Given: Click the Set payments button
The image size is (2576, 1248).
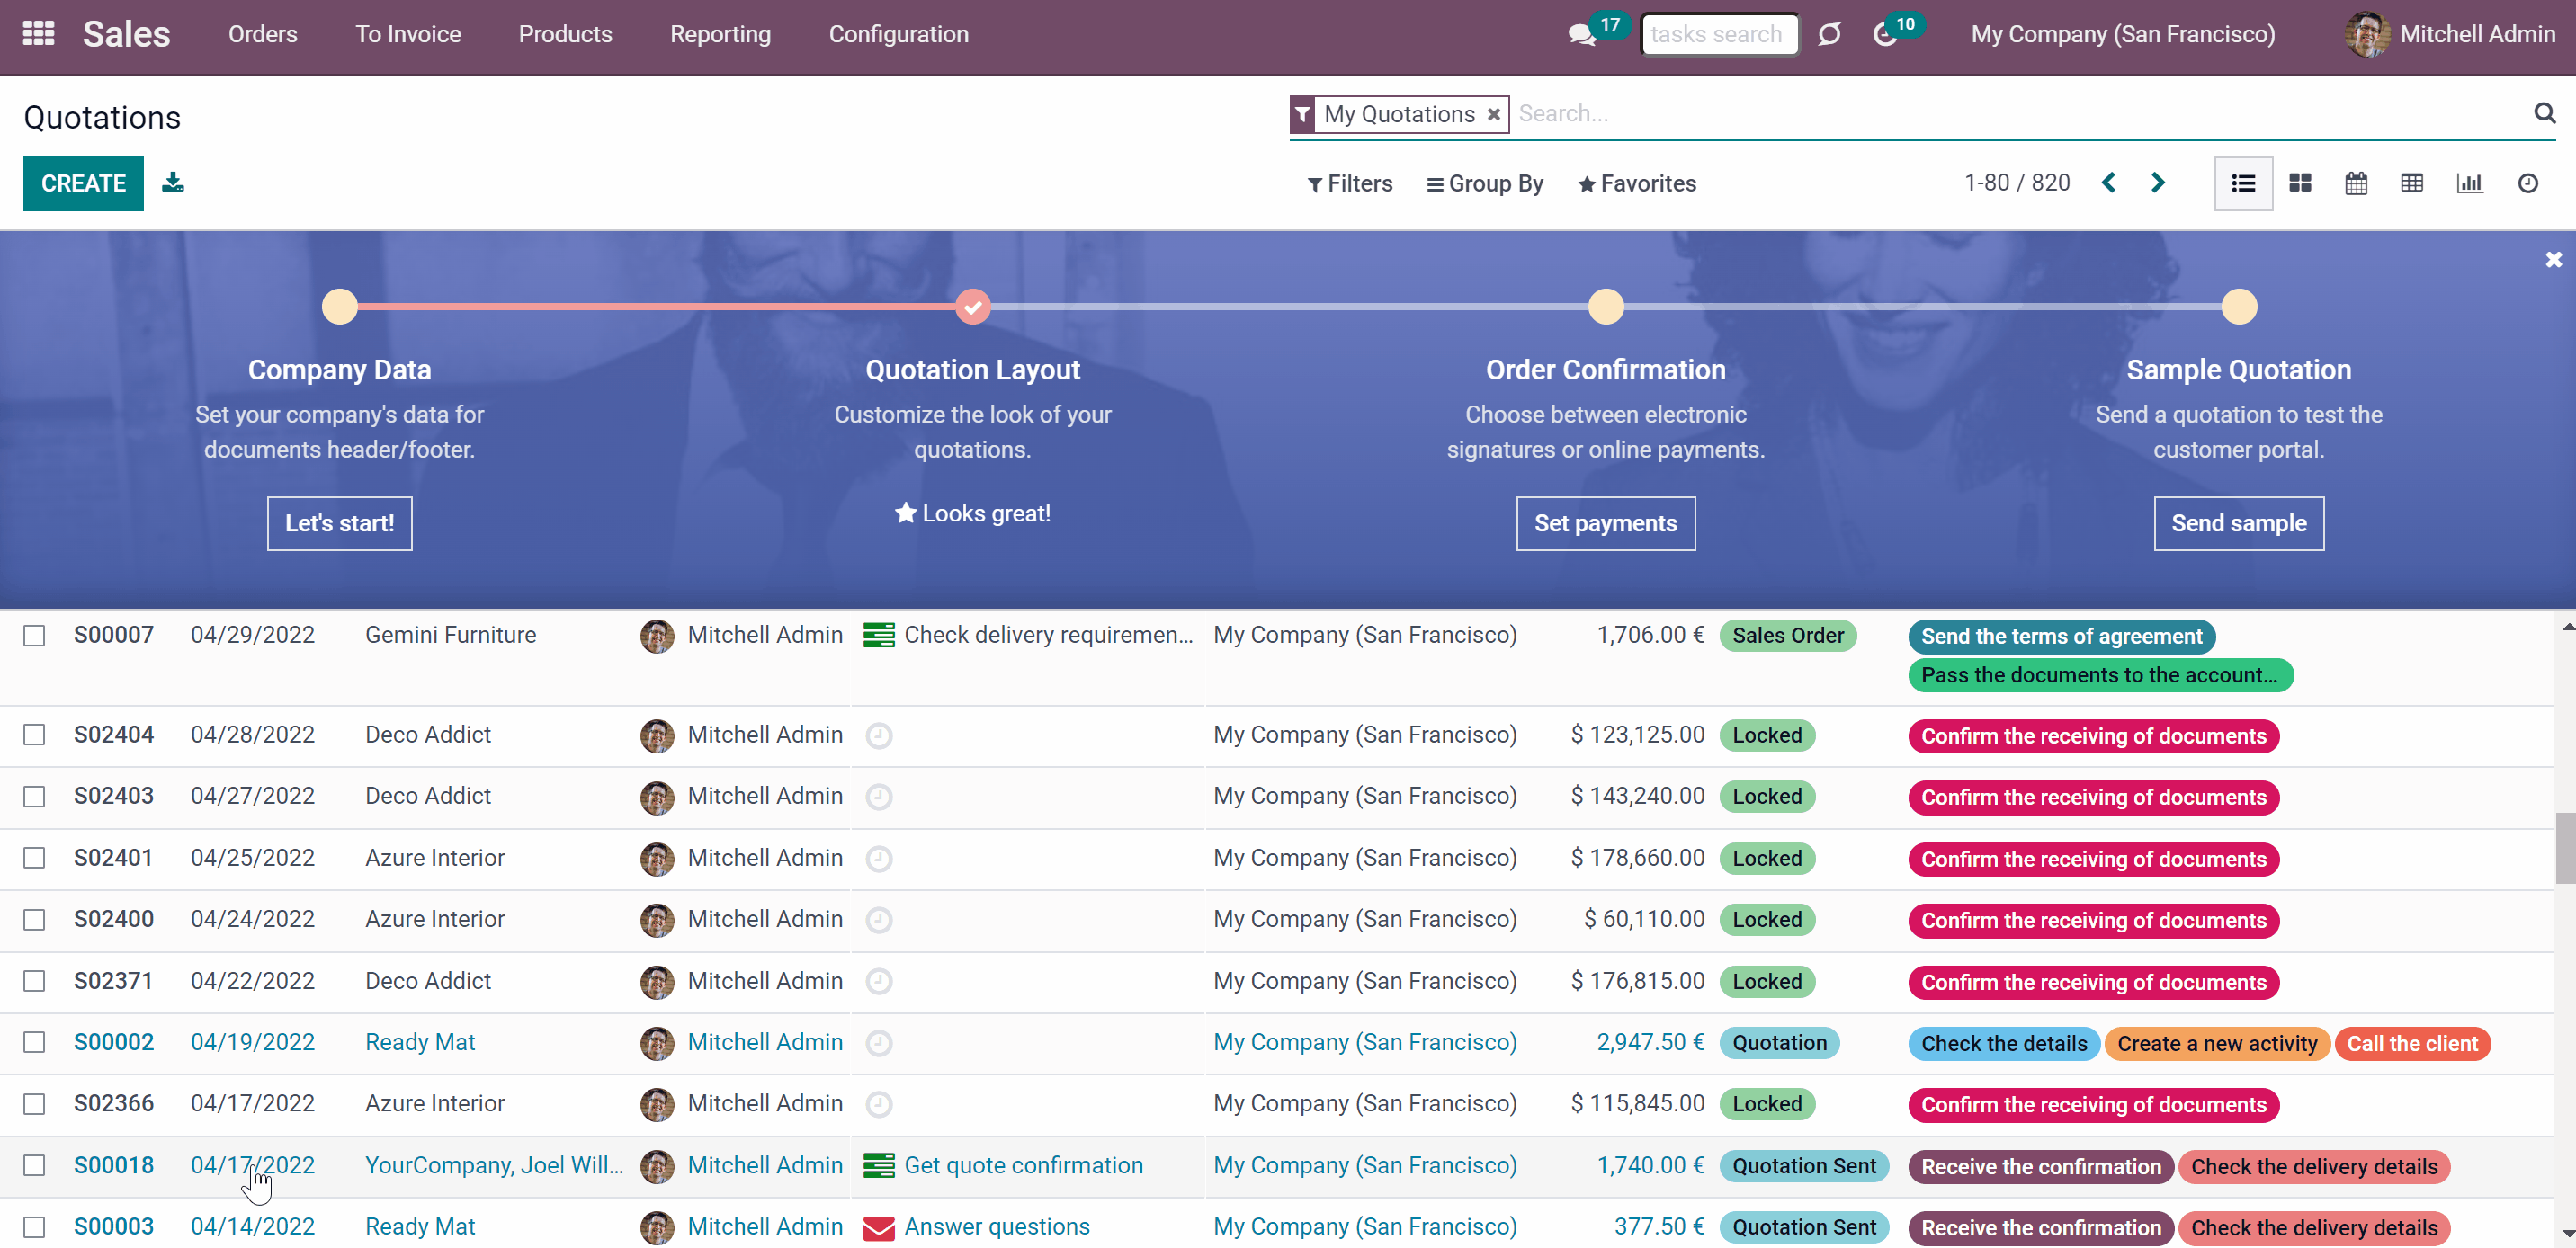Looking at the screenshot, I should [1606, 523].
